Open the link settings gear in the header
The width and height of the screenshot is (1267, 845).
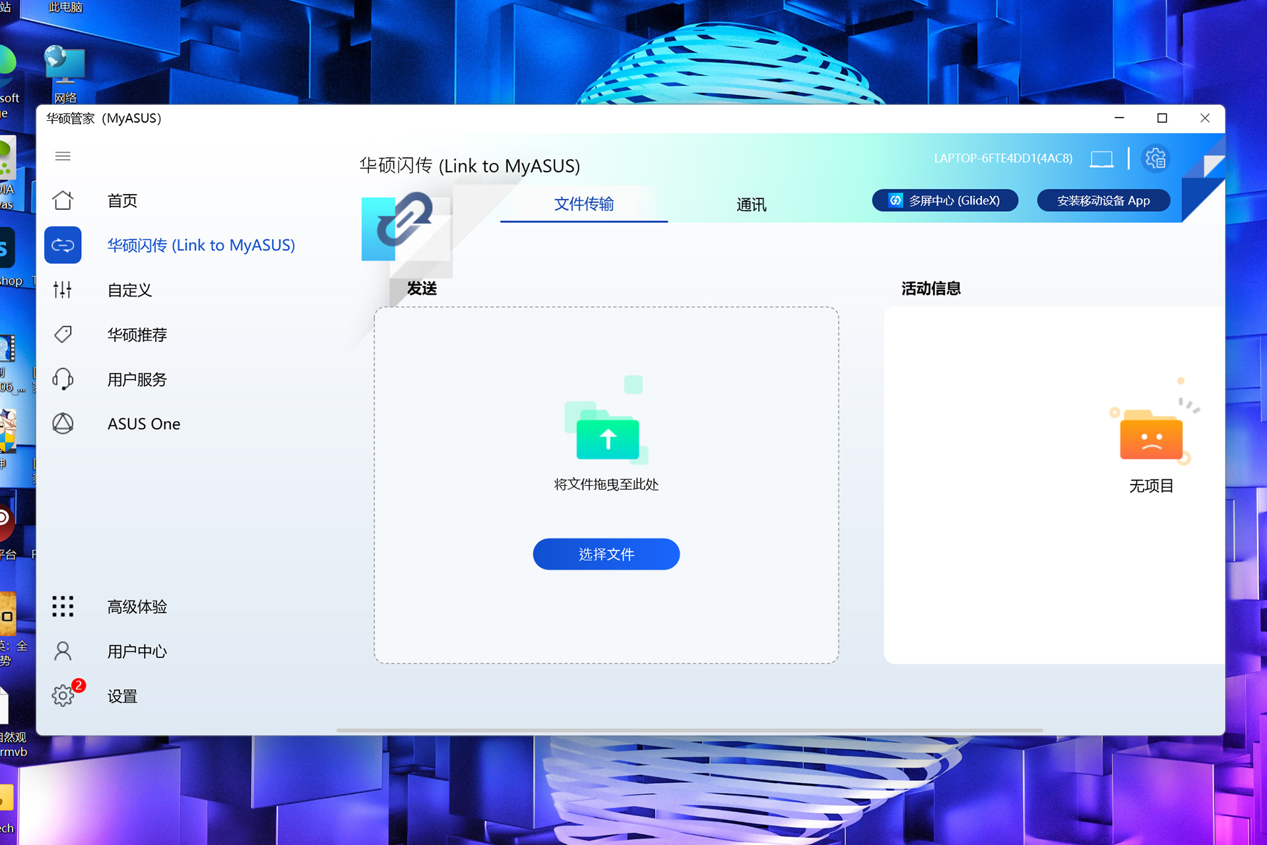(1155, 158)
